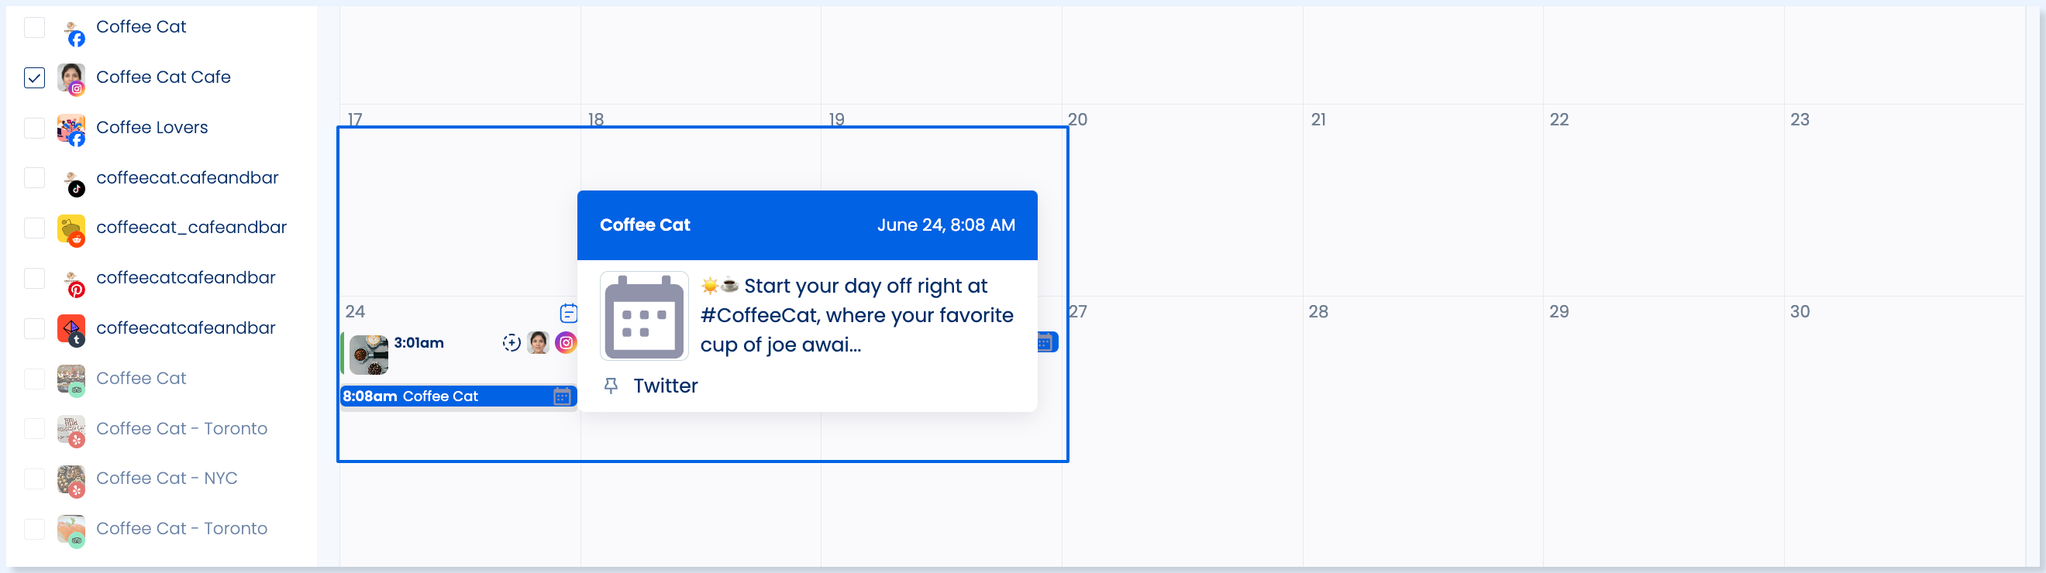The height and width of the screenshot is (573, 2046).
Task: Click the Coffee Cat popup header
Action: 806,225
